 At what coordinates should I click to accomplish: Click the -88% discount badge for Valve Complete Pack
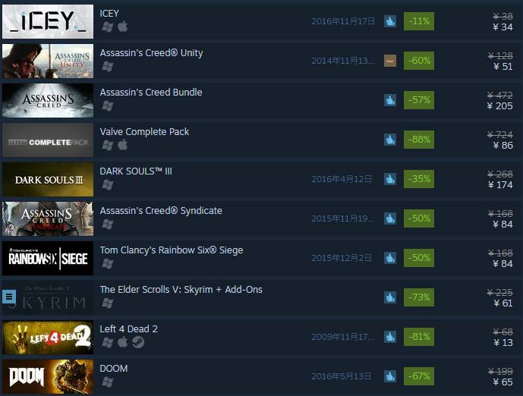click(x=419, y=140)
